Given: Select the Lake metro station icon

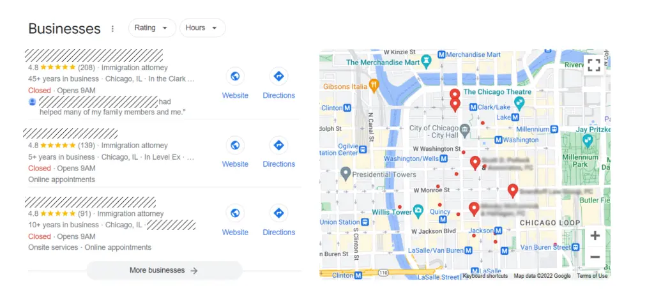Looking at the screenshot, I should pyautogui.click(x=515, y=117).
